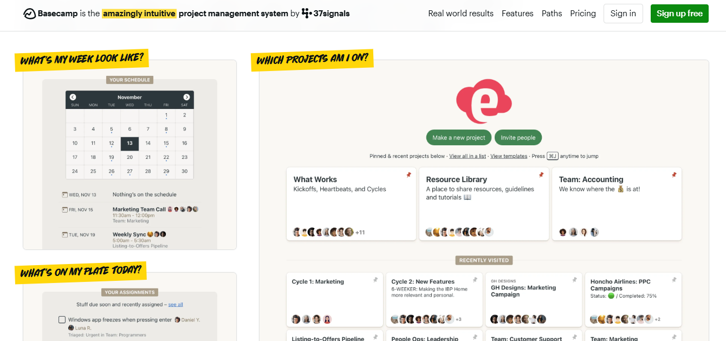Click Which projects am I on heading
Image resolution: width=726 pixels, height=341 pixels.
pos(313,60)
